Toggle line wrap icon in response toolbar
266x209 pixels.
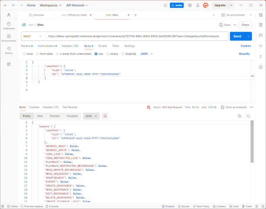tap(105, 116)
